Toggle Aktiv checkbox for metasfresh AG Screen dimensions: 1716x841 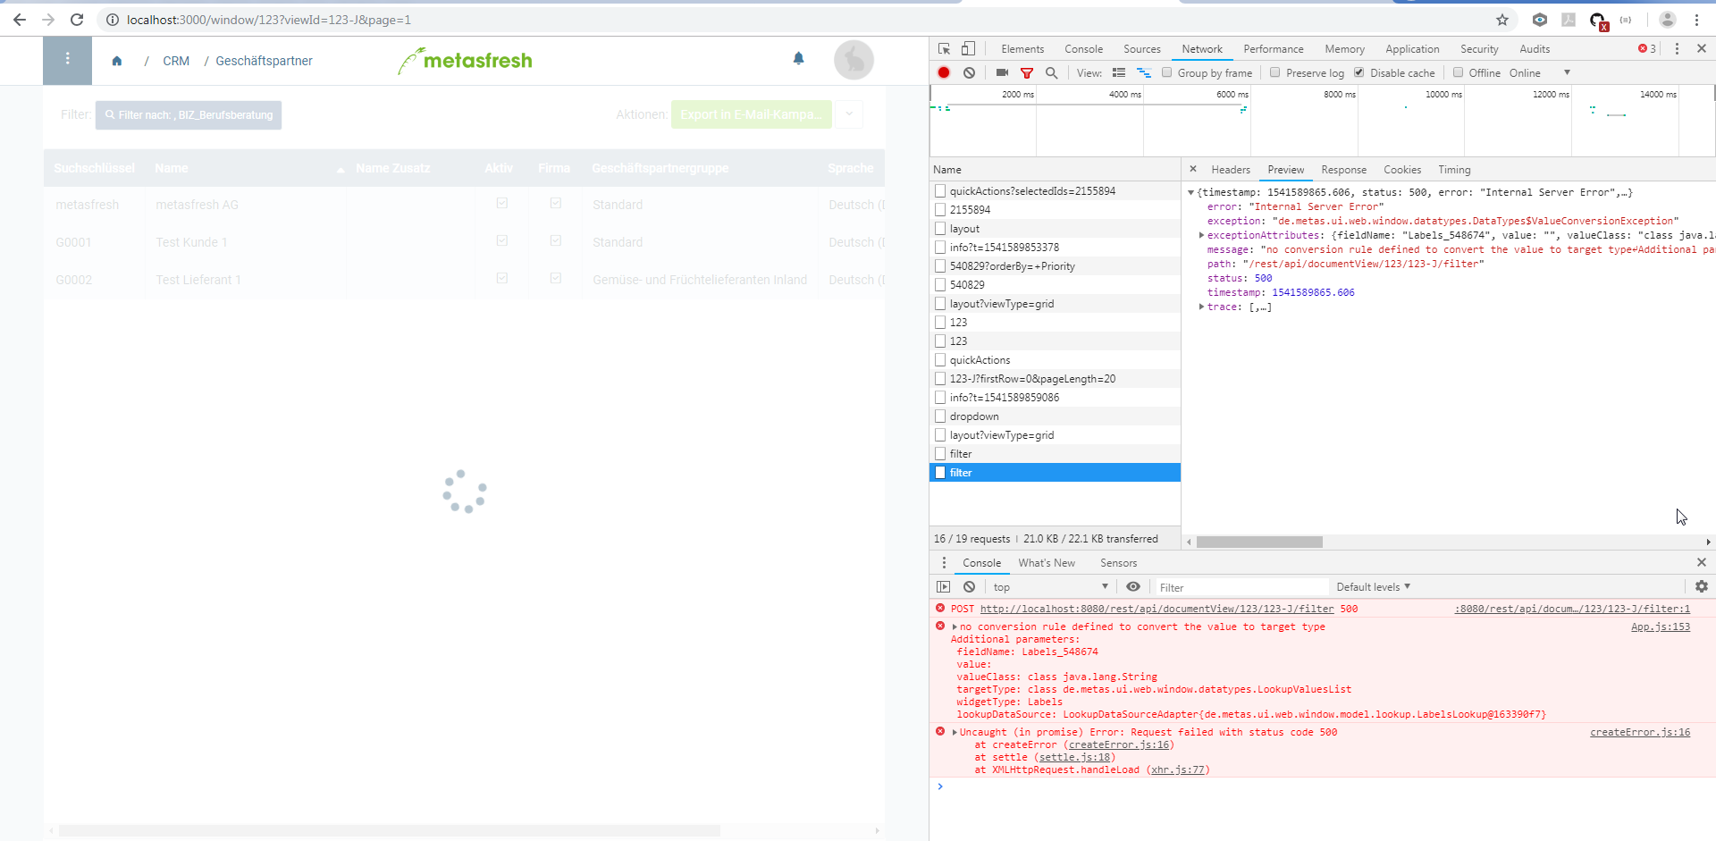[502, 203]
